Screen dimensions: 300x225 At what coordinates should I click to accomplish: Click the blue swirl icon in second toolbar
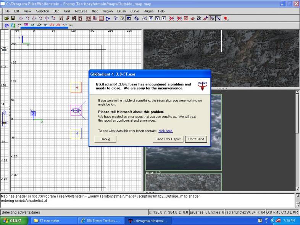[6, 26]
